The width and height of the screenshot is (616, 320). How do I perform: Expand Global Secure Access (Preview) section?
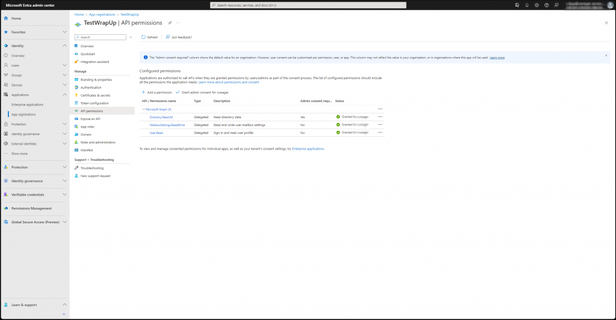(x=64, y=222)
